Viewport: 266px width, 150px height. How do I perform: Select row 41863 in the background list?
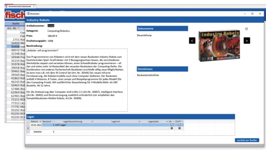click(x=16, y=78)
